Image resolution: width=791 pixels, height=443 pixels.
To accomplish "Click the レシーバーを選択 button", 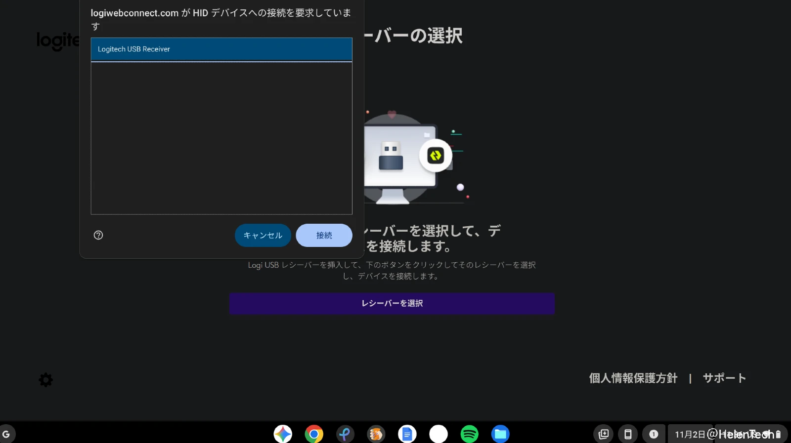I will pyautogui.click(x=392, y=303).
